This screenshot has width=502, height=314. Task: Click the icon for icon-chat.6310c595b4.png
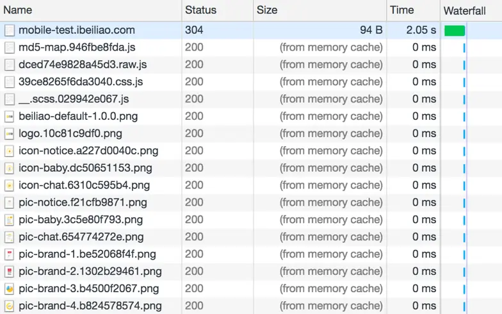pos(9,185)
